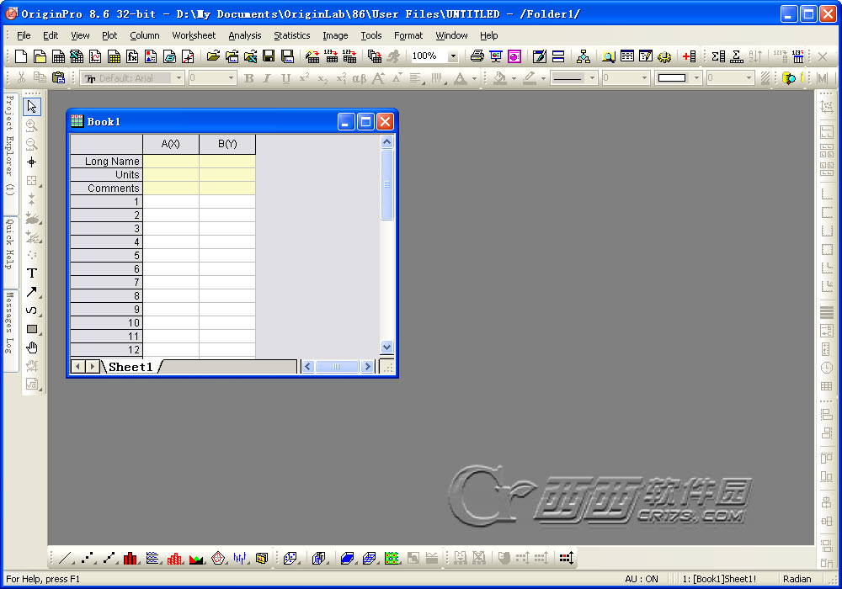Click the Book1 vertical scrollbar down arrow

(387, 347)
